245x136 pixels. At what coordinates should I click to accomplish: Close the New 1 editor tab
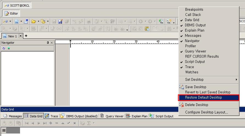point(21,36)
